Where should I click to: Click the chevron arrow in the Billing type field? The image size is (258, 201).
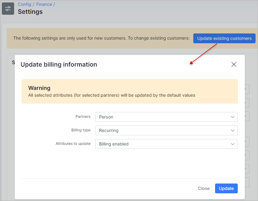(233, 130)
